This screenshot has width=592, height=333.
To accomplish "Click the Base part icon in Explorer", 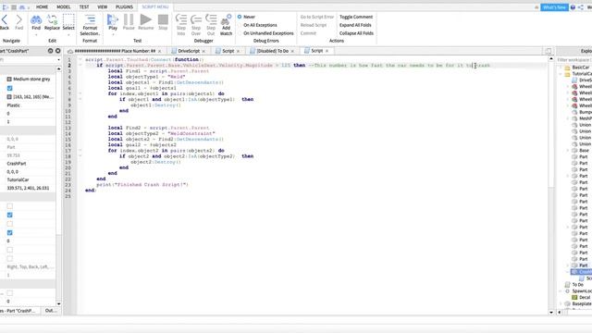I will [x=574, y=150].
